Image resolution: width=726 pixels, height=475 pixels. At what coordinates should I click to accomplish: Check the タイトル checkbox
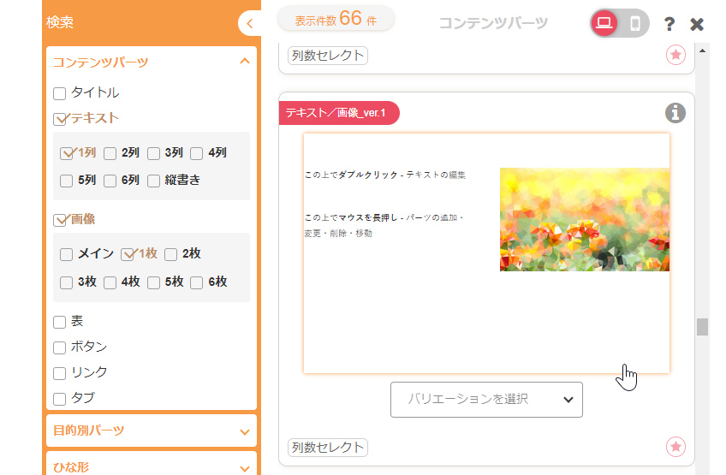point(60,93)
